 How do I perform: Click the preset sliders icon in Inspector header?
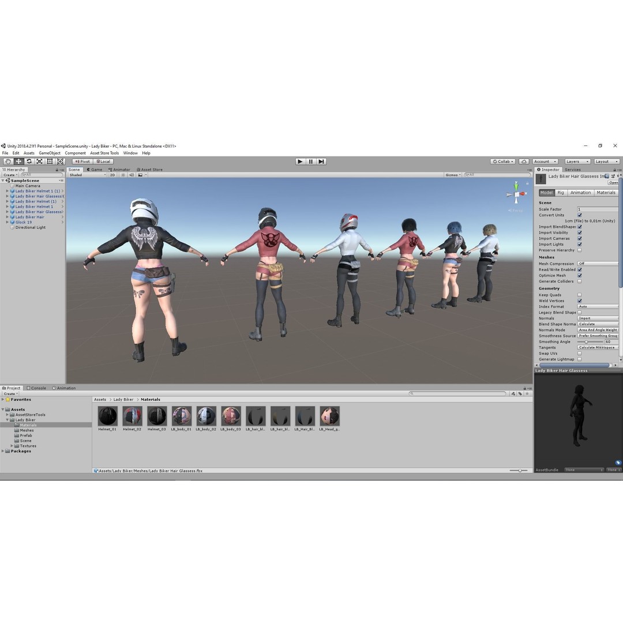[613, 176]
